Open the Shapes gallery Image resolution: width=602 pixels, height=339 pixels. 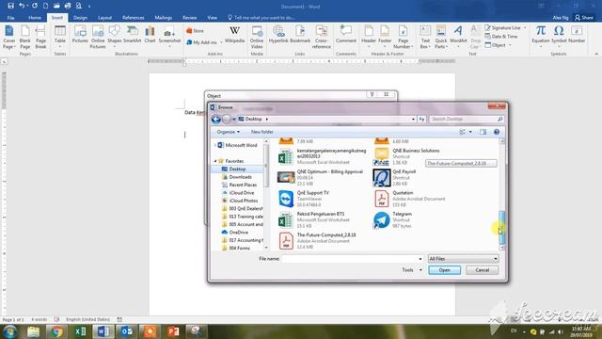115,36
